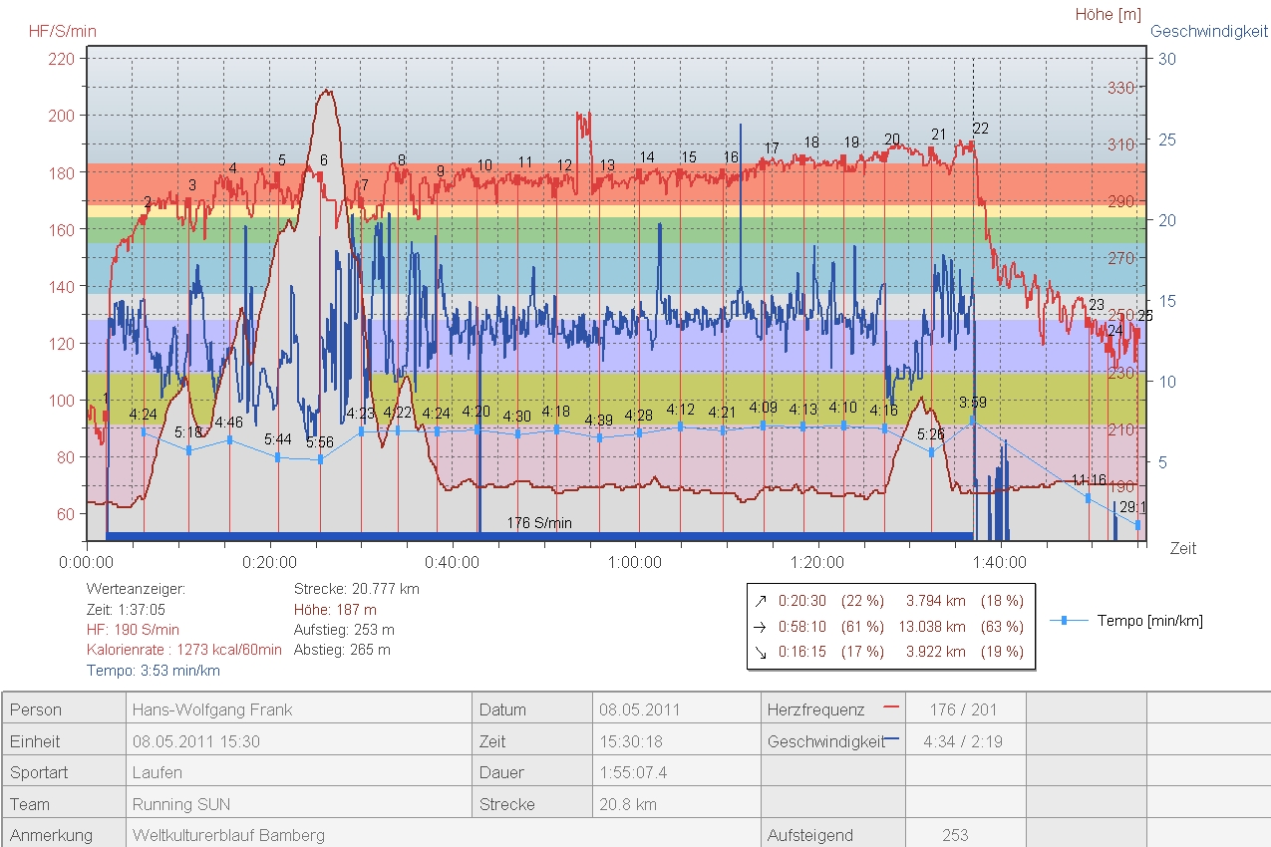Click the 176 S/min cadence label
Screen dimensions: 1271x847
pos(539,523)
